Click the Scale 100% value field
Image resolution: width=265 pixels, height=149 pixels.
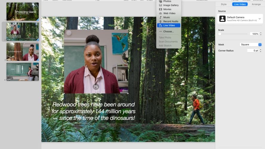pos(254,34)
